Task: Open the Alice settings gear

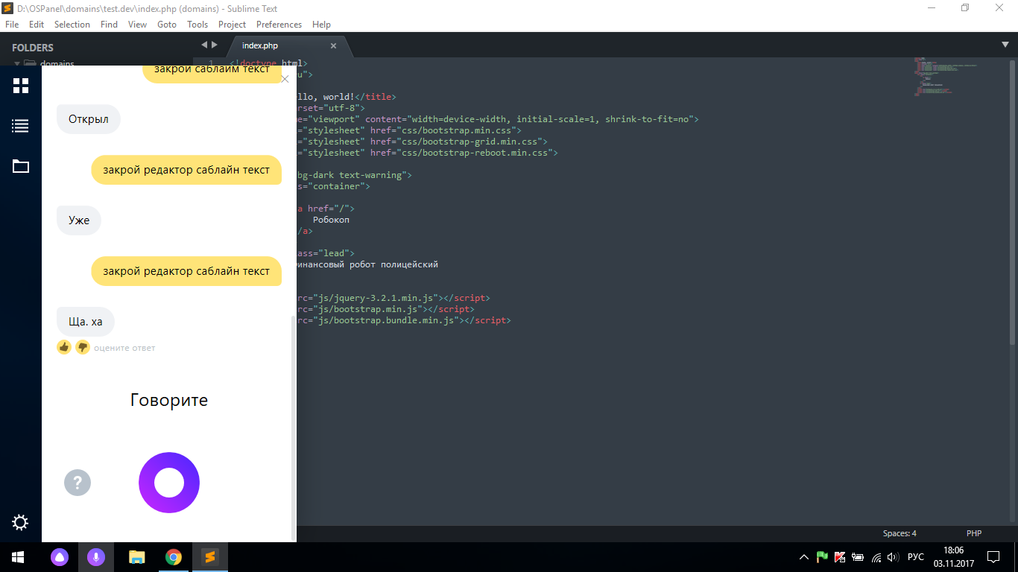Action: [21, 522]
